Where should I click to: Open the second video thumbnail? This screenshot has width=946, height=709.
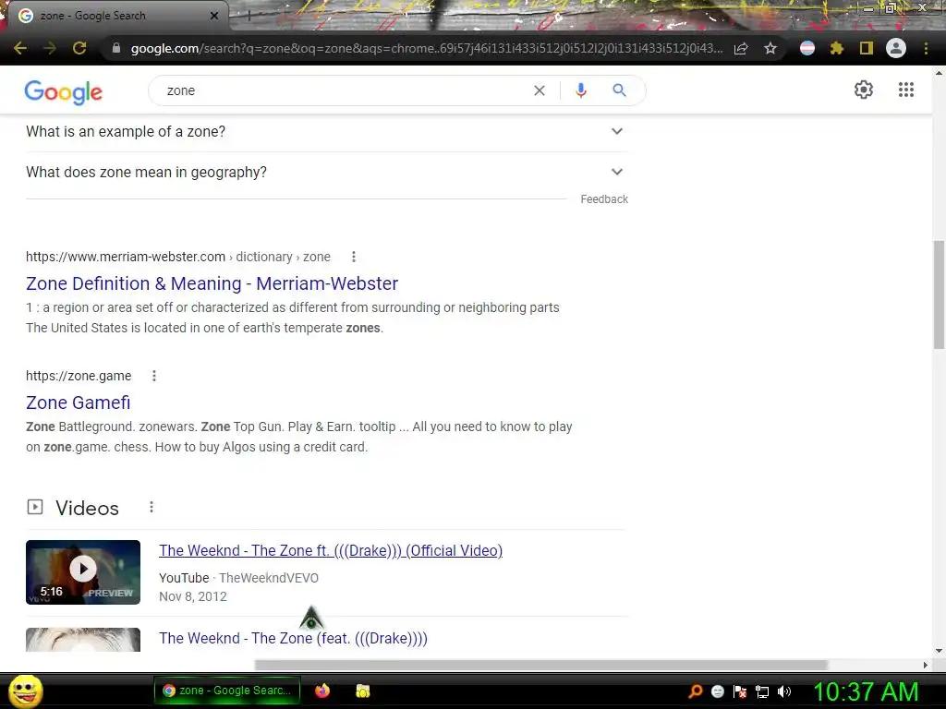[83, 640]
